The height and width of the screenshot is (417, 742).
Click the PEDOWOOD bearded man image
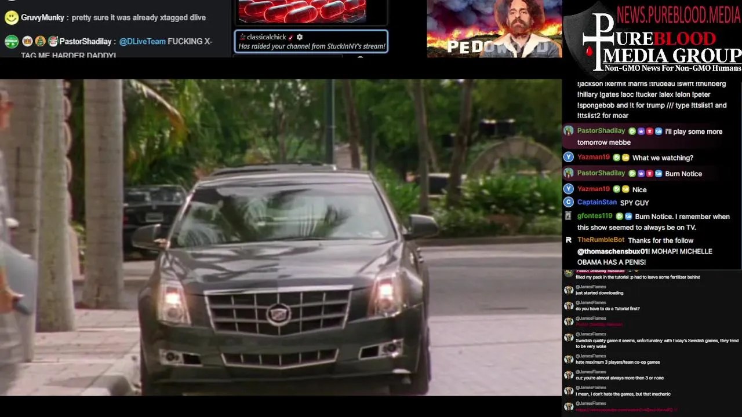coord(494,28)
